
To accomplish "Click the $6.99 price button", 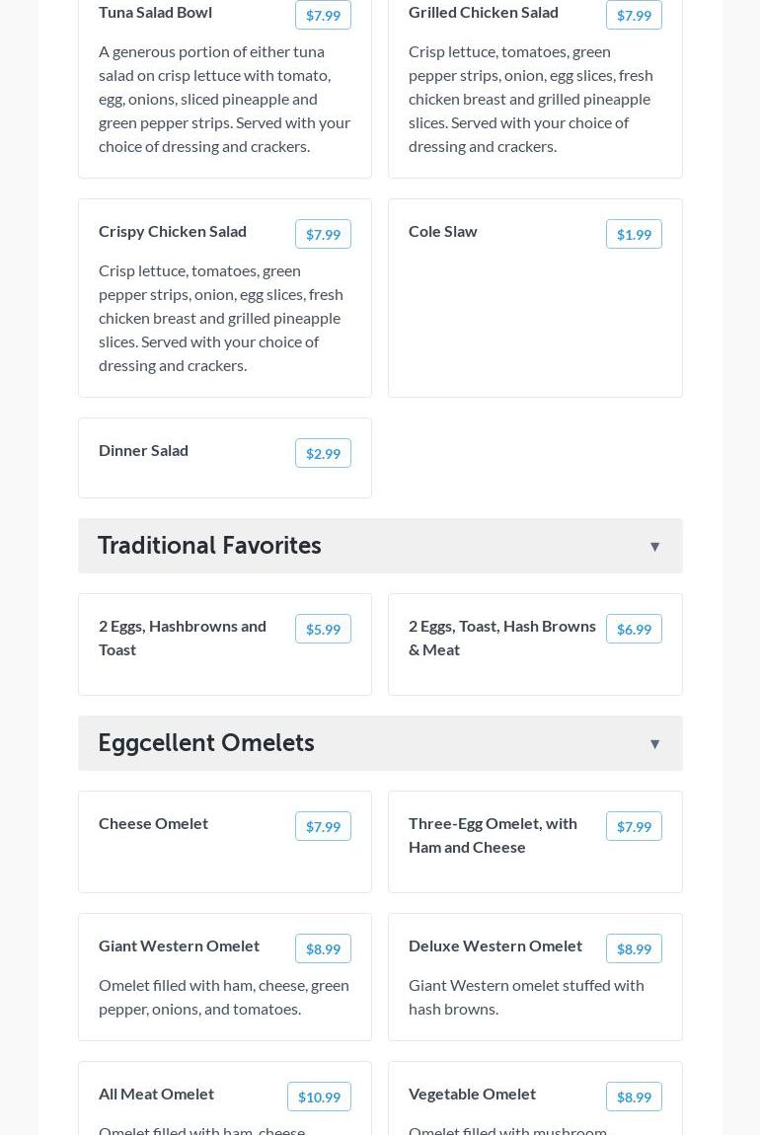I will 634,629.
